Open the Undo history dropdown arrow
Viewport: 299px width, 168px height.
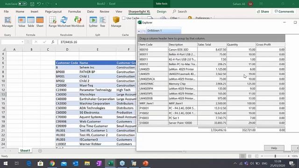tap(43, 4)
